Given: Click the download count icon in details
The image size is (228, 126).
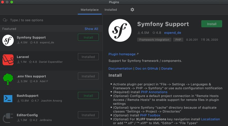Looking at the screenshot, I should click(x=139, y=33).
